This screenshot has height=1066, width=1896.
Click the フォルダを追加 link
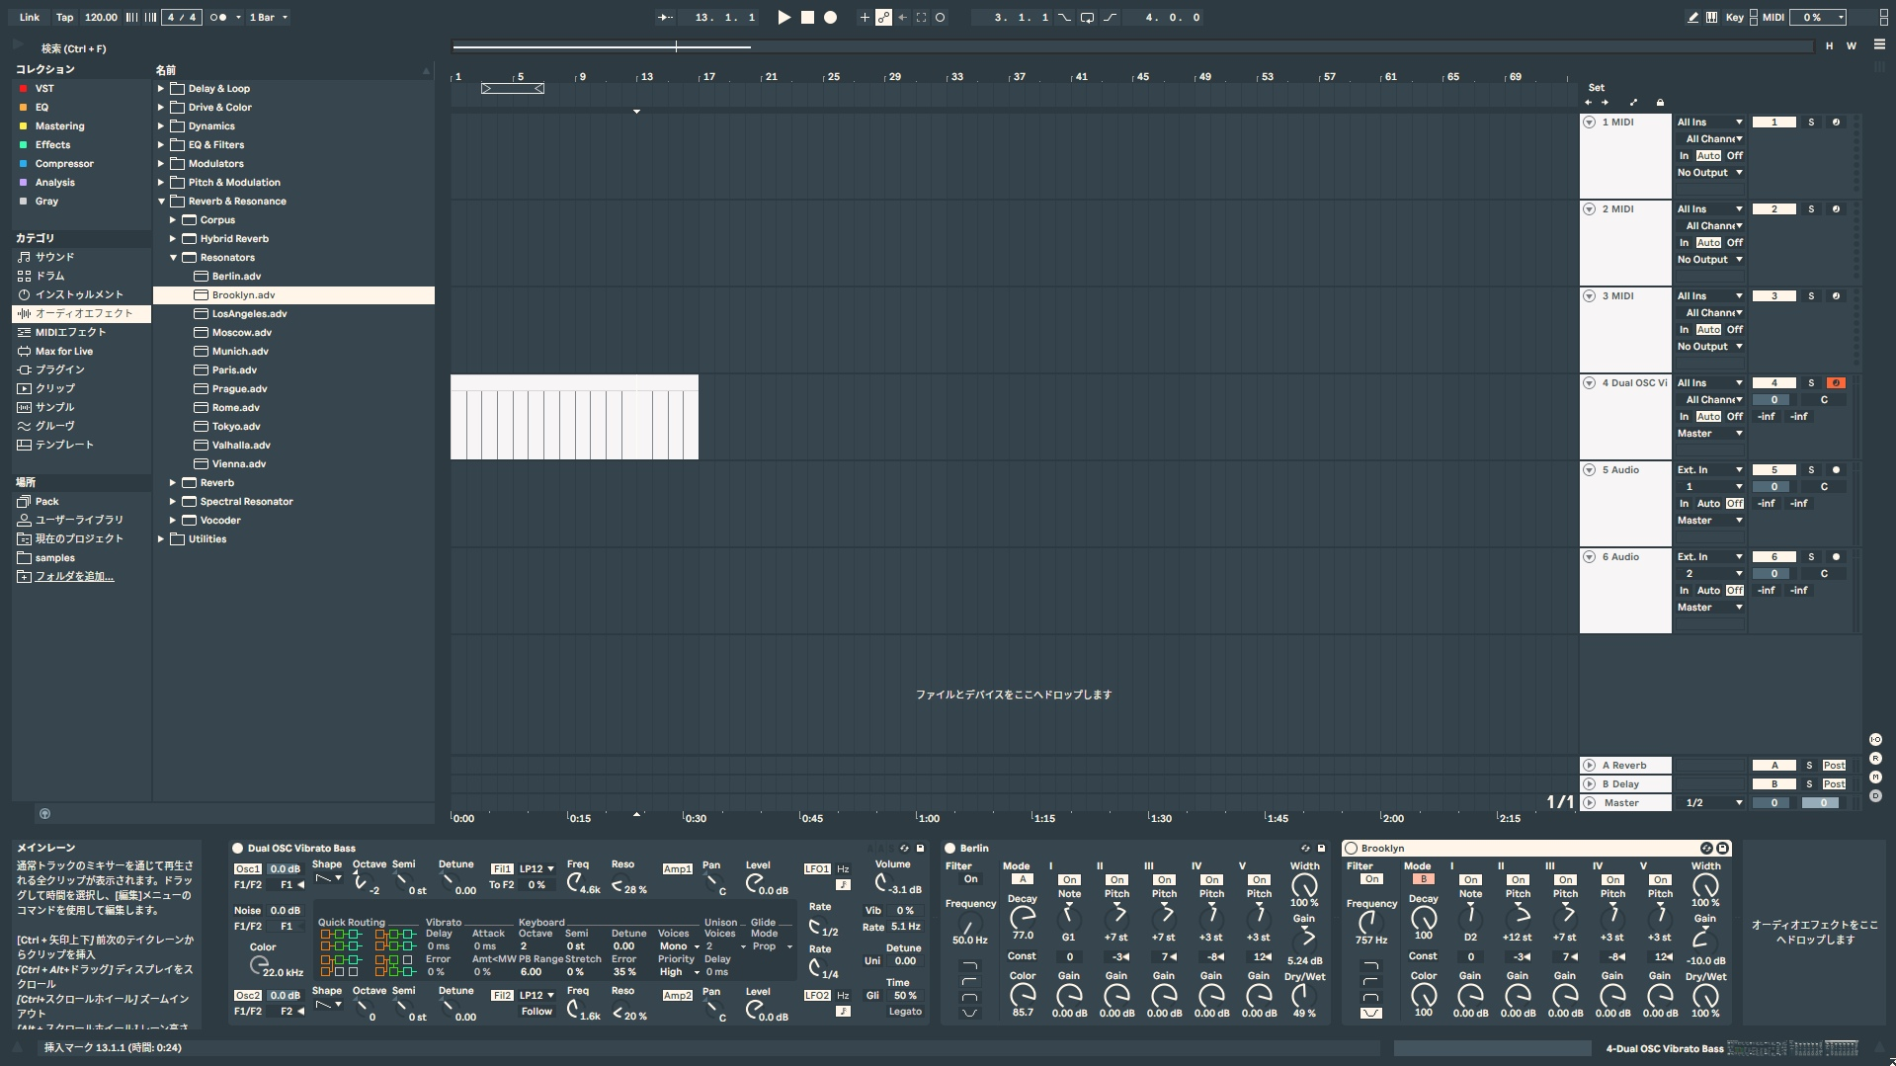(74, 577)
